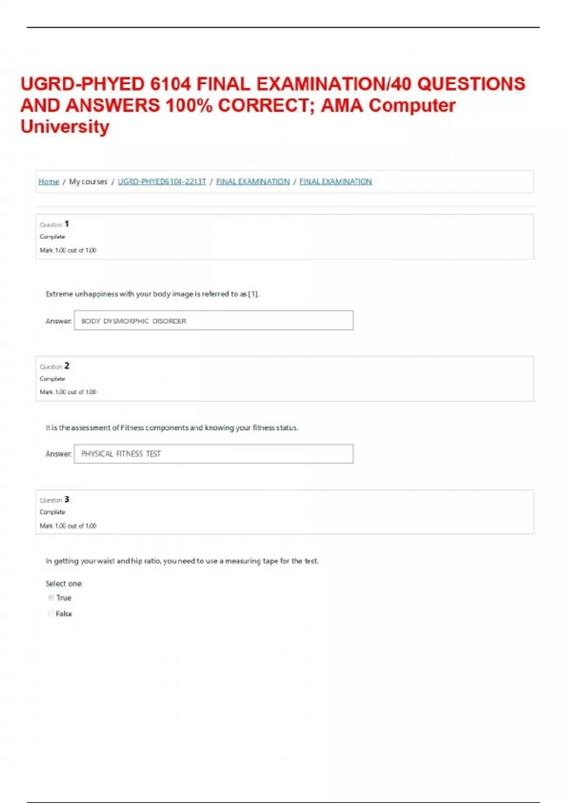This screenshot has width=567, height=803.
Task: Select the True radio button
Action: pyautogui.click(x=51, y=597)
